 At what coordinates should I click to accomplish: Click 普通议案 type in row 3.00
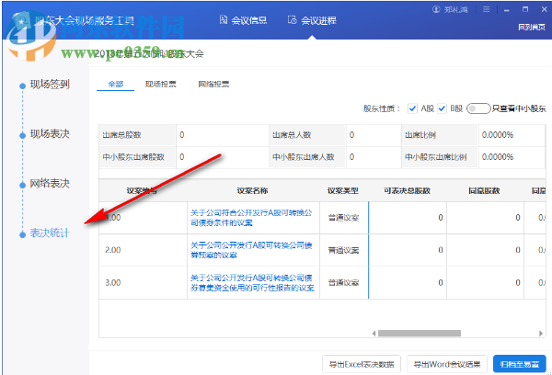(x=343, y=283)
